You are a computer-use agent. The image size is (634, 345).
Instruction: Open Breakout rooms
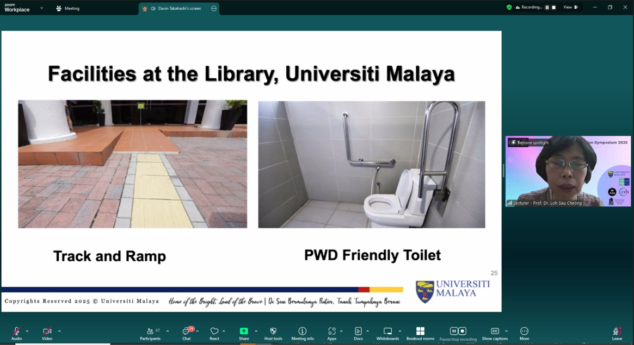coord(420,331)
